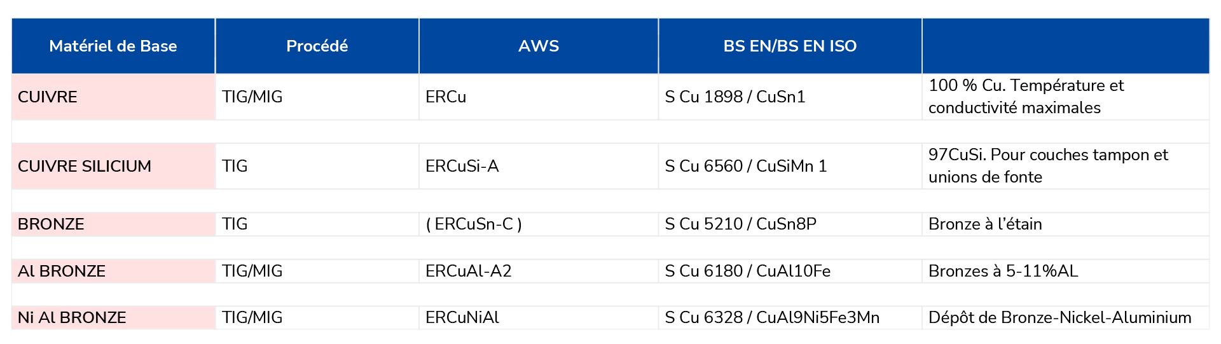The image size is (1221, 344).
Task: Click the Matériel de Base column header
Action: coord(113,46)
